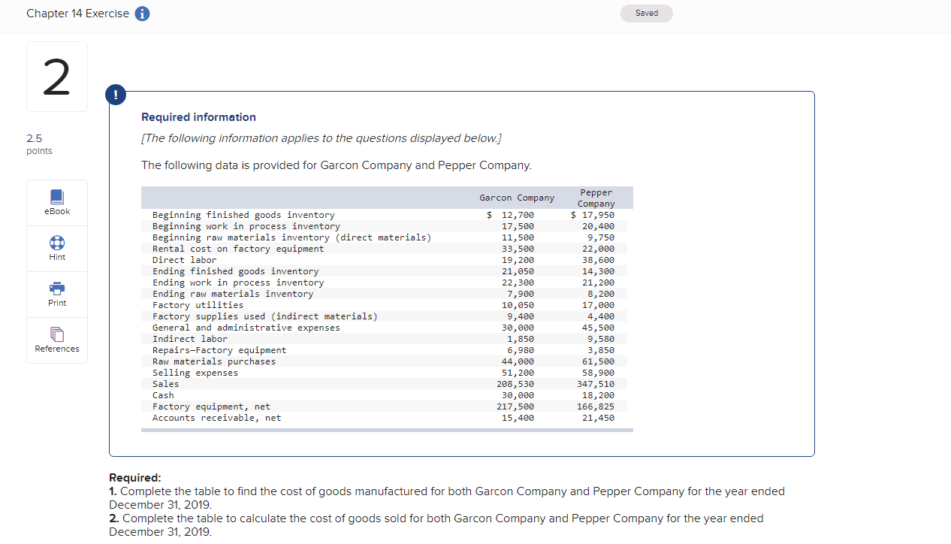The height and width of the screenshot is (544, 951).
Task: Click Garcon raw materials purchases 44,000
Action: [520, 361]
